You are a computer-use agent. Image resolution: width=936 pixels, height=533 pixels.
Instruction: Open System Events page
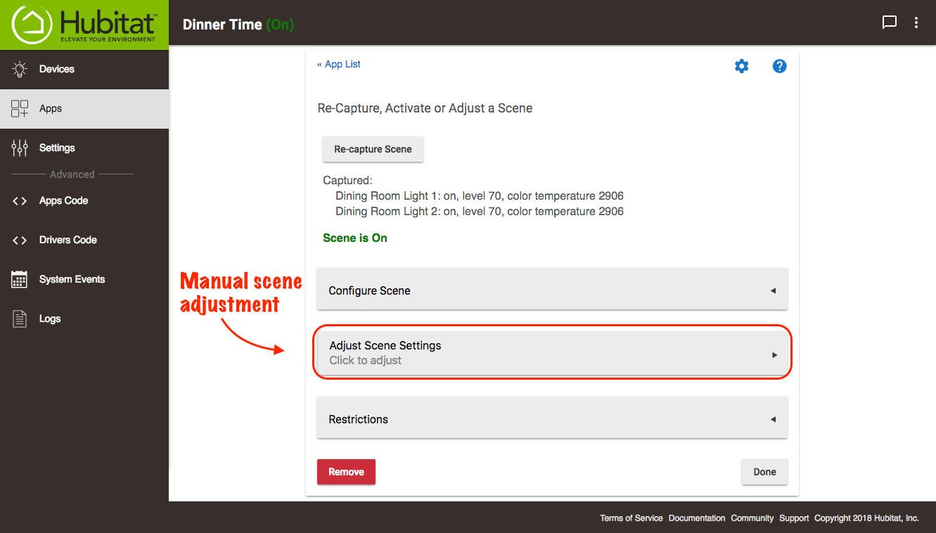click(84, 279)
